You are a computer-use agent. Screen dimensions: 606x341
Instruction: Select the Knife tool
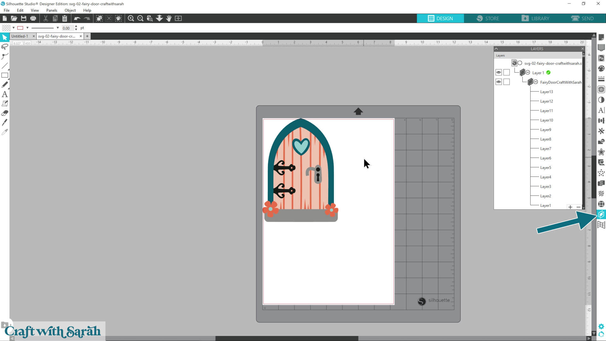5,123
